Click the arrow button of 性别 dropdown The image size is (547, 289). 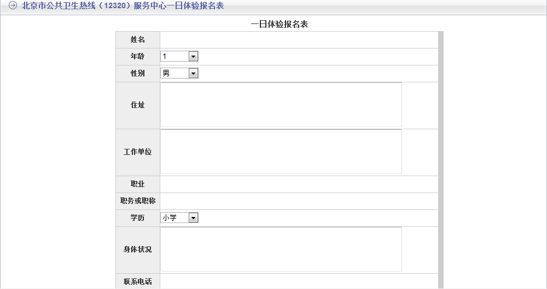coord(193,73)
